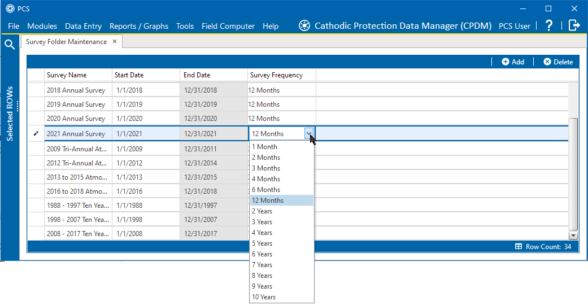This screenshot has width=588, height=305.
Task: Choose 2 Years from frequency list
Action: coord(282,211)
